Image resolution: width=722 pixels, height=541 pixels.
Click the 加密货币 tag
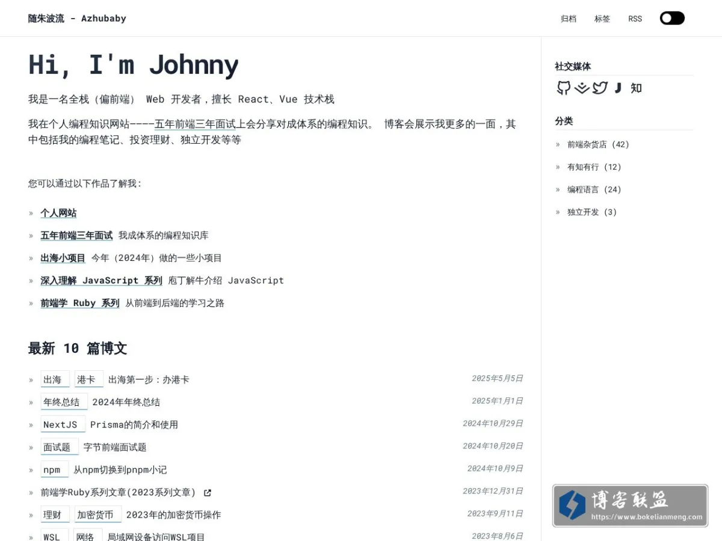[97, 515]
